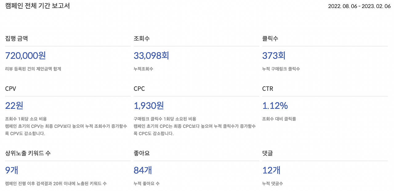The height and width of the screenshot is (191, 394).
Task: Select the 1,930원 CPC value
Action: (x=149, y=106)
